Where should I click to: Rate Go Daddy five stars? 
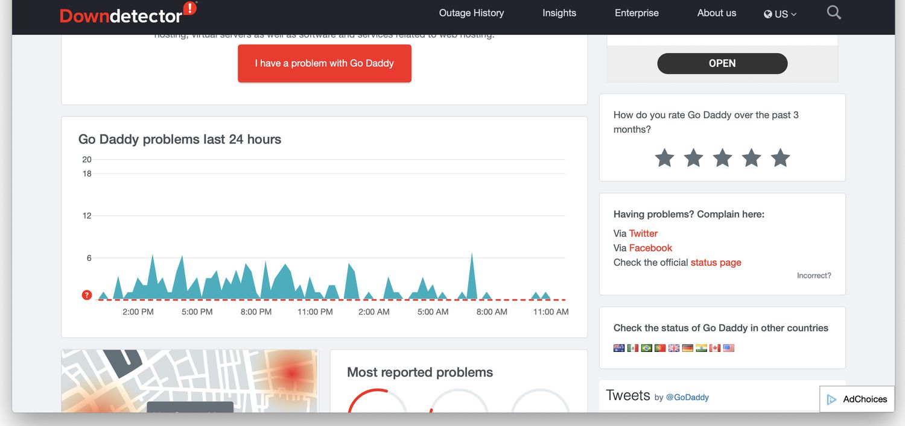click(x=780, y=158)
